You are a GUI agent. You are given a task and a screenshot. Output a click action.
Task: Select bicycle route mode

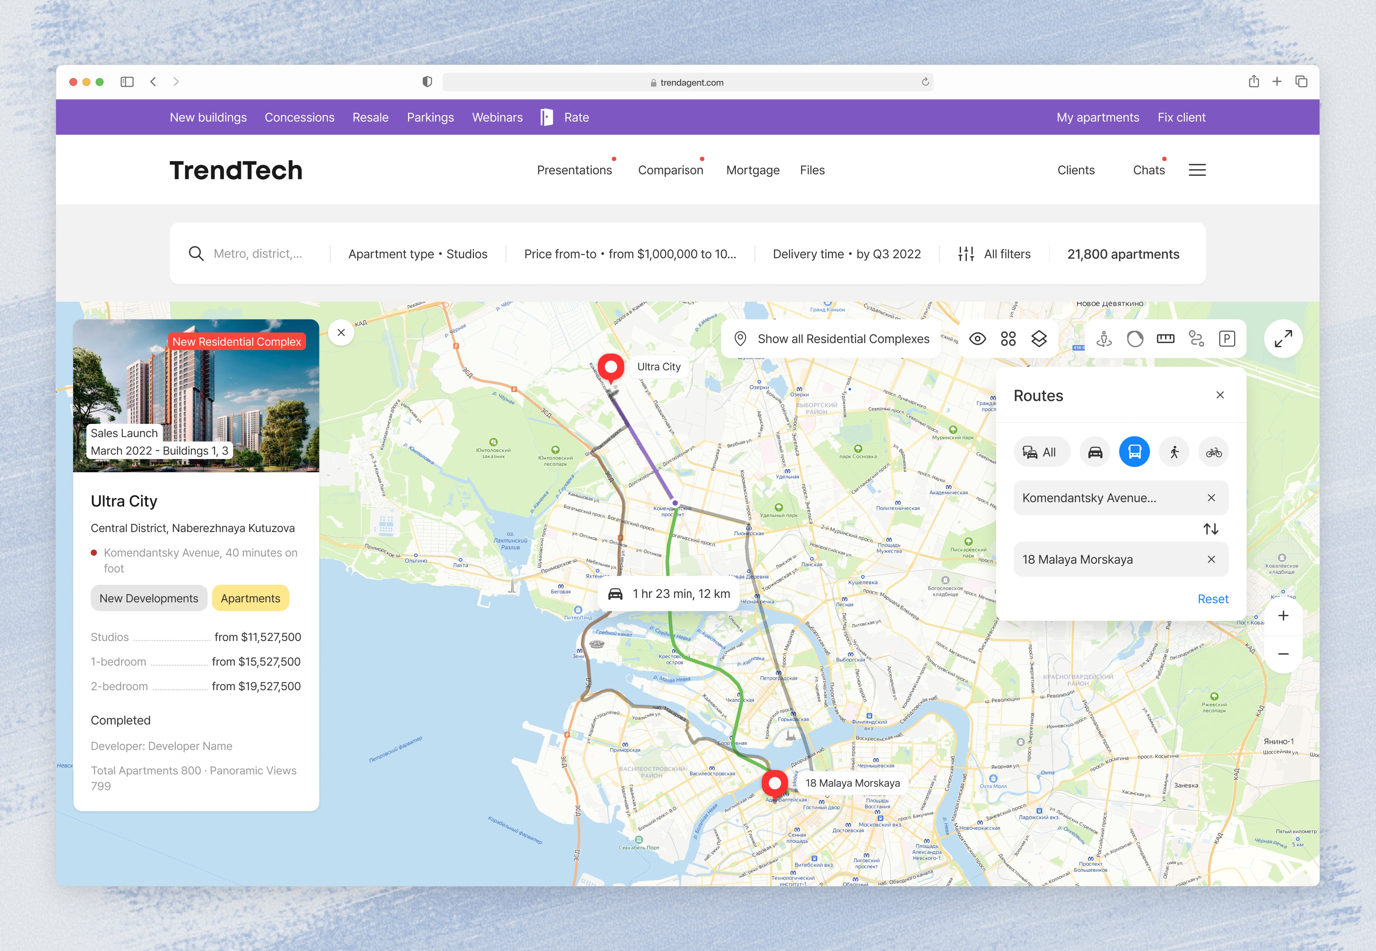[1213, 452]
